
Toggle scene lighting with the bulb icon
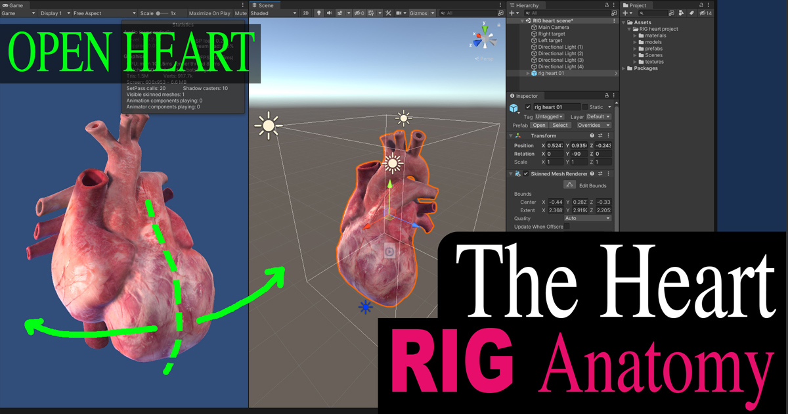(319, 12)
